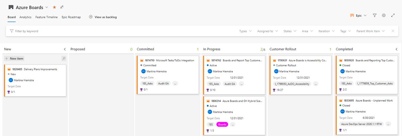
Task: Click the magenta Boards tag
Action: pyautogui.click(x=222, y=124)
